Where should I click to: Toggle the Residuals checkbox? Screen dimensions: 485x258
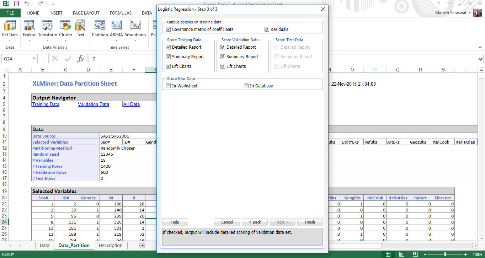(x=267, y=29)
